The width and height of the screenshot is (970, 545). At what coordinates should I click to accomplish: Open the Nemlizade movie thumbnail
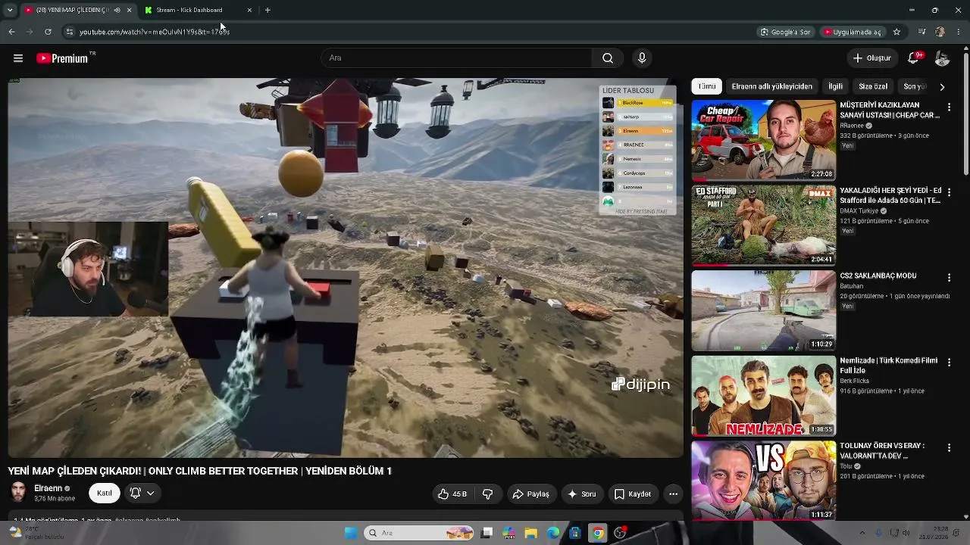763,396
